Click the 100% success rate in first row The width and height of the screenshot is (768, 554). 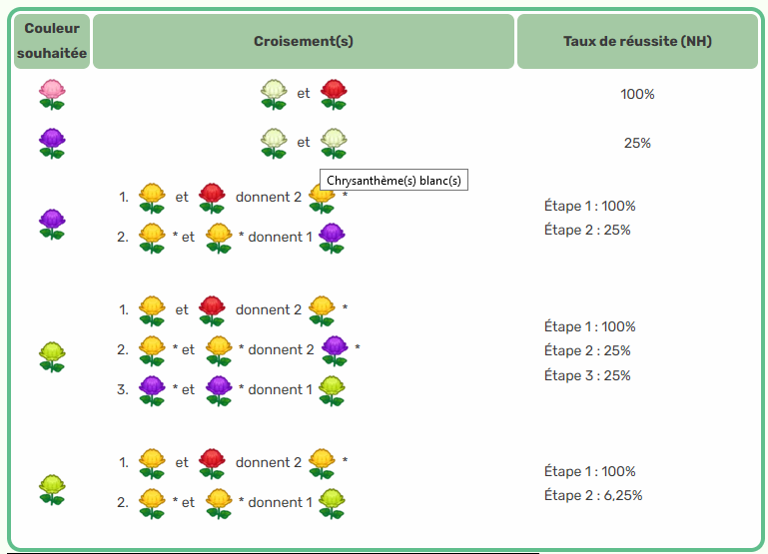pyautogui.click(x=637, y=94)
